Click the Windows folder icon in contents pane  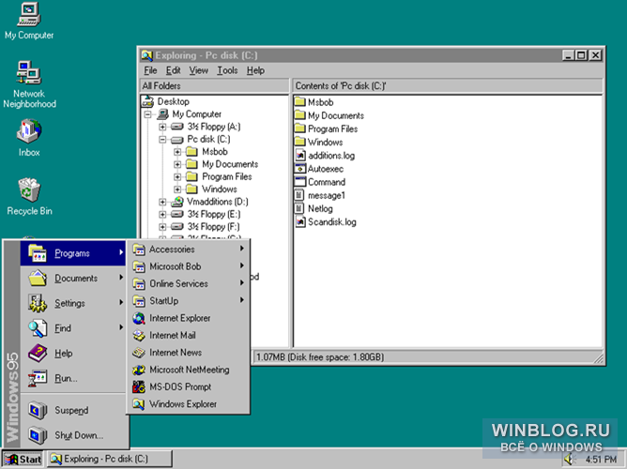[x=300, y=142]
